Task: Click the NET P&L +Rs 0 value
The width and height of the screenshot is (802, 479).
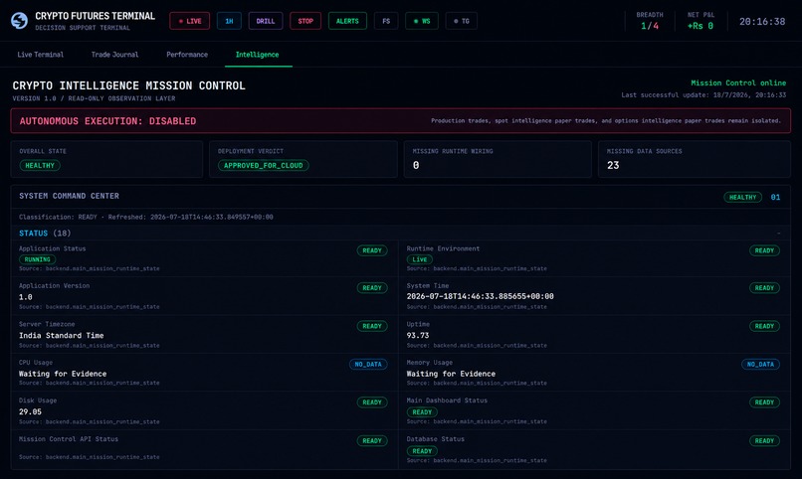Action: pyautogui.click(x=701, y=26)
